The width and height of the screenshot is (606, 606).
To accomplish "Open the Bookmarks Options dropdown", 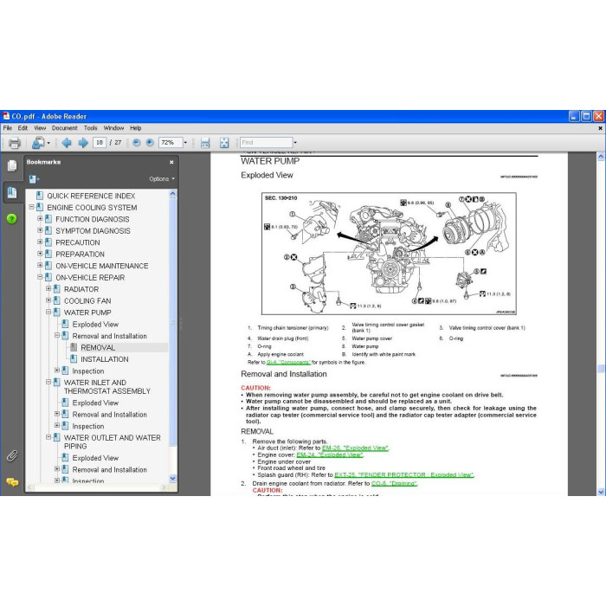I will point(162,179).
